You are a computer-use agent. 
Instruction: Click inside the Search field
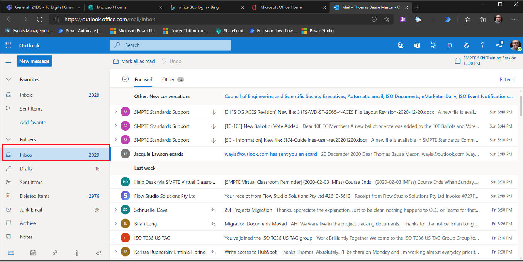coord(170,45)
